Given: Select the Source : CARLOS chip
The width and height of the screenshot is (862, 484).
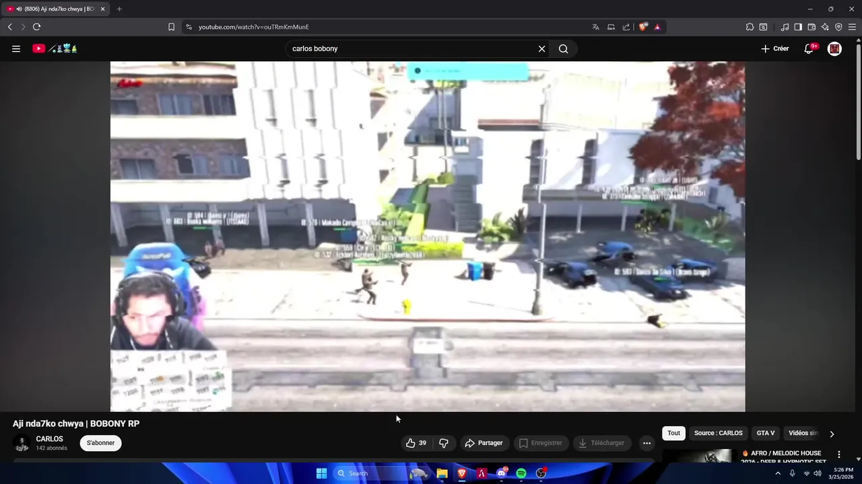Looking at the screenshot, I should click(719, 434).
